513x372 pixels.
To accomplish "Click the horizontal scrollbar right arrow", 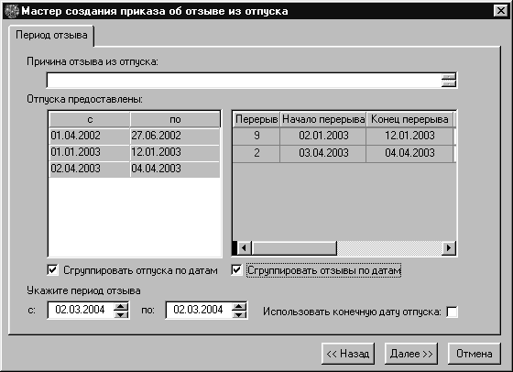I will tap(449, 248).
